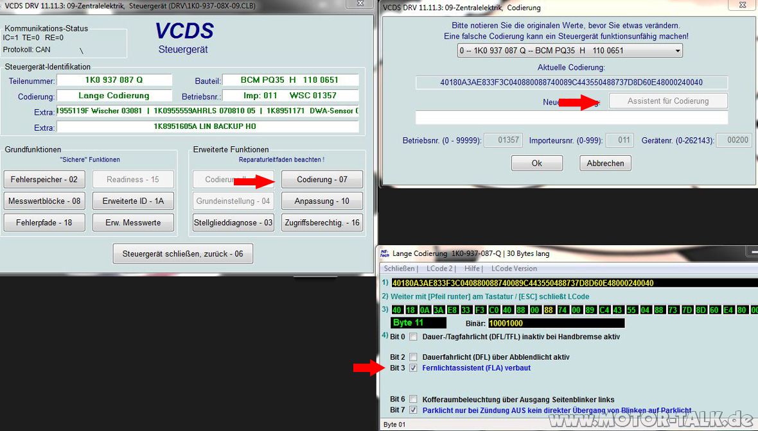
Task: Open Messwertblöcke - 08
Action: 44,201
